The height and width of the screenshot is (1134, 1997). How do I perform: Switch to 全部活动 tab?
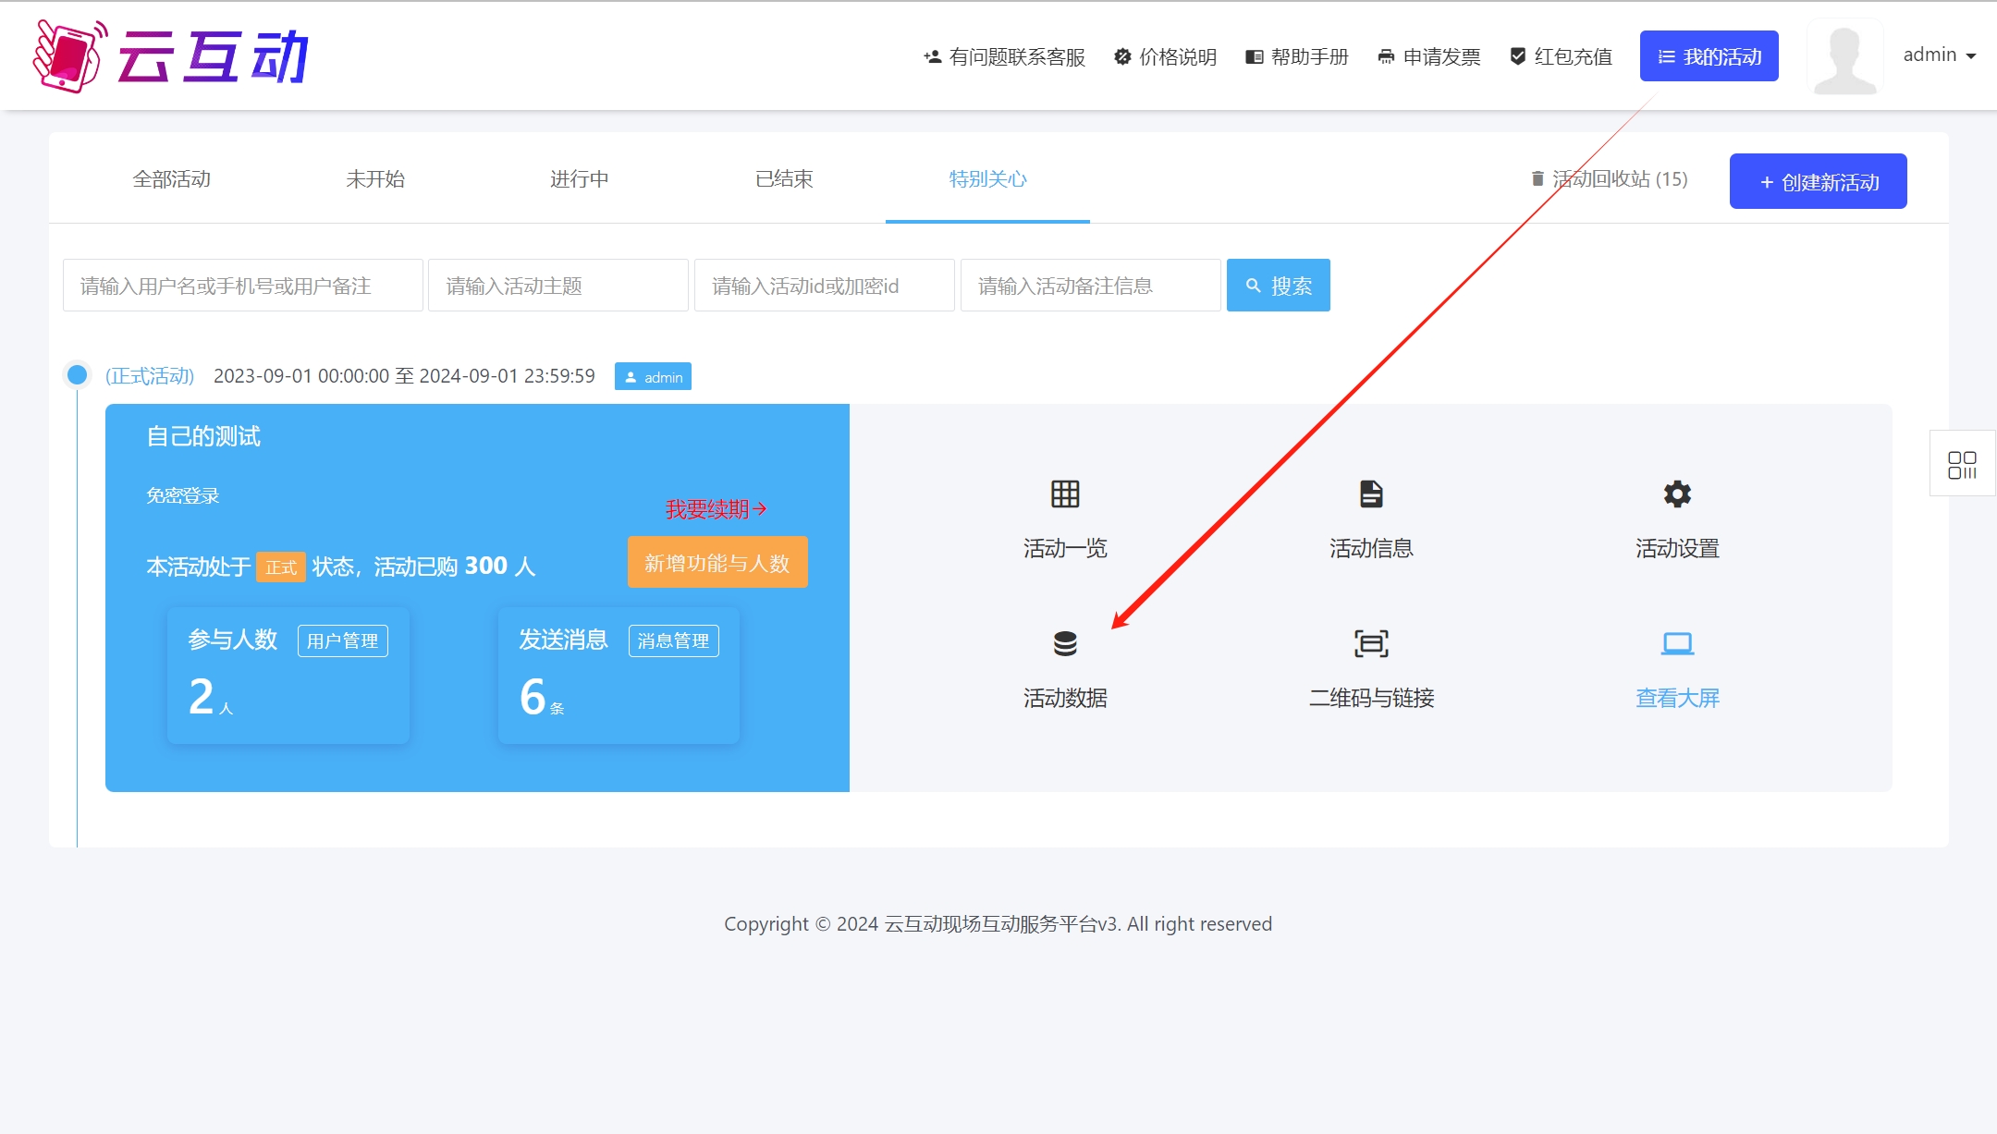click(172, 178)
